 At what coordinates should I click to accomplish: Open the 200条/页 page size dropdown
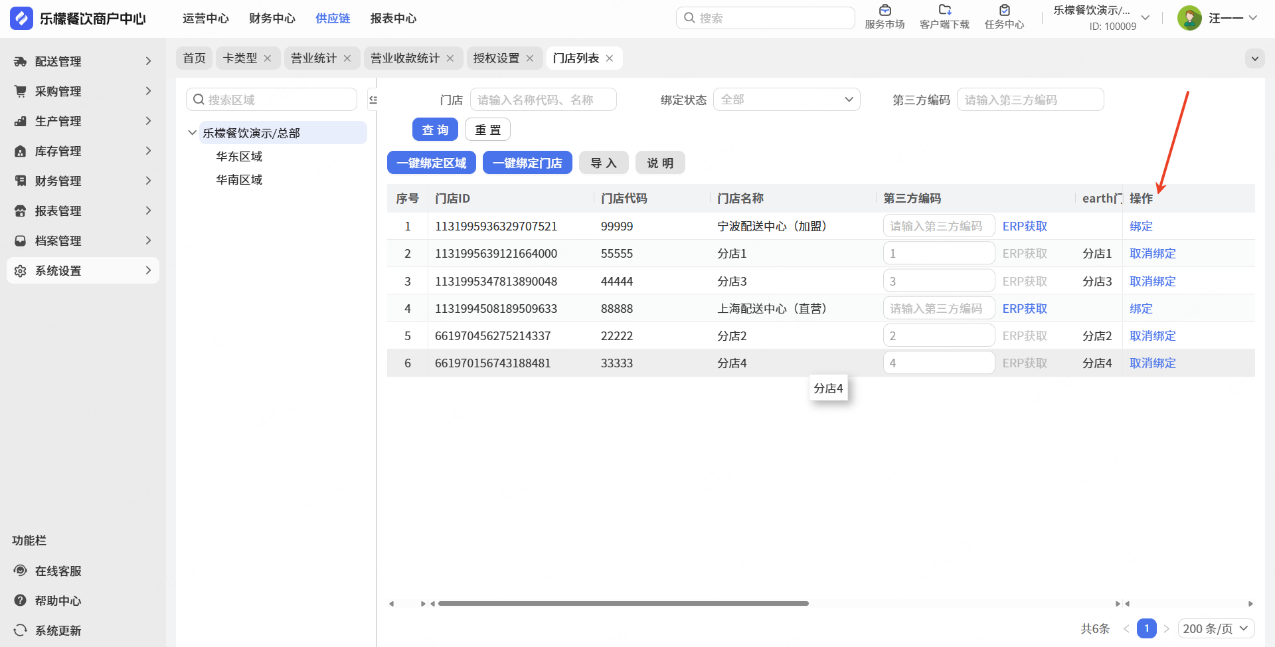[x=1217, y=628]
